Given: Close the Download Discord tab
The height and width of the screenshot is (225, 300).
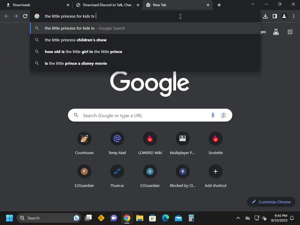Looking at the screenshot, I should point(138,5).
